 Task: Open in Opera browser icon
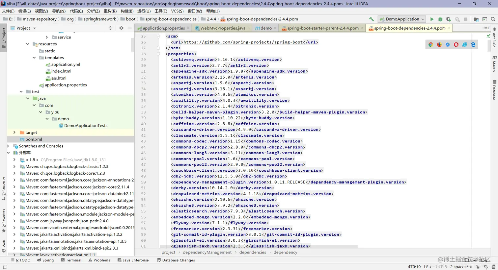[x=456, y=44]
